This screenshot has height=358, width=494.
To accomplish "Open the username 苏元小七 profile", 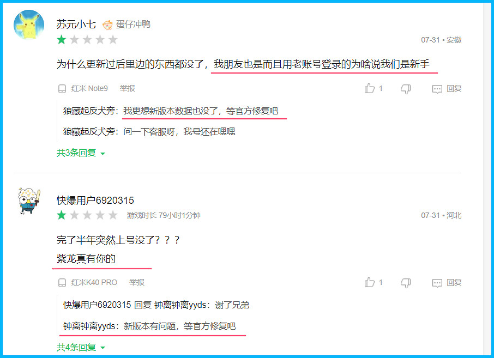I will click(76, 24).
